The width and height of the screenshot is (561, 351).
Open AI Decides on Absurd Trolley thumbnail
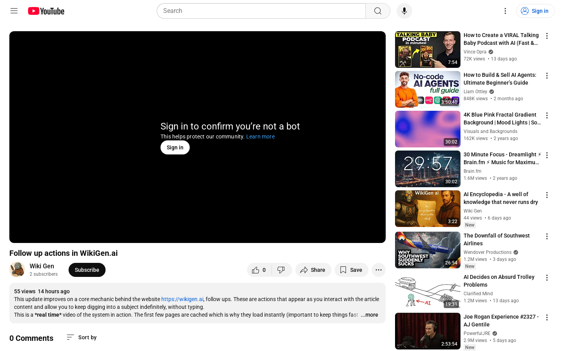pos(428,291)
